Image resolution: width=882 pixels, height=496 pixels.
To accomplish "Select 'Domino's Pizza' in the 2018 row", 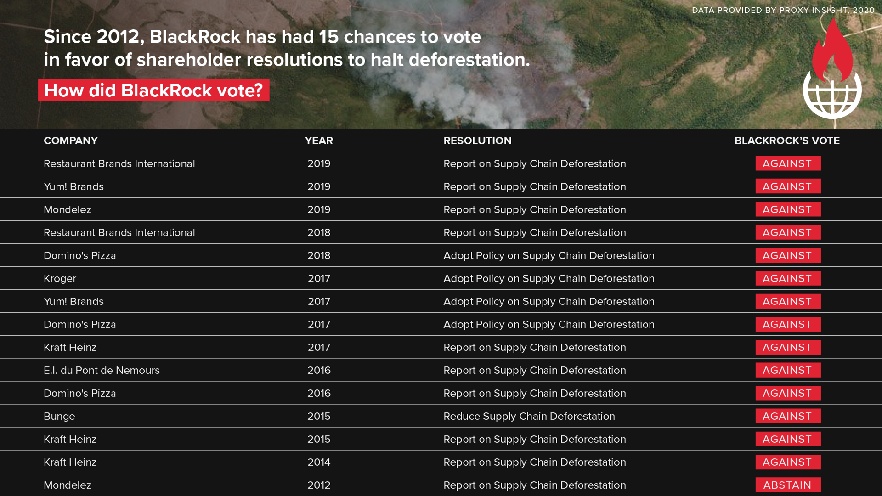I will click(80, 255).
